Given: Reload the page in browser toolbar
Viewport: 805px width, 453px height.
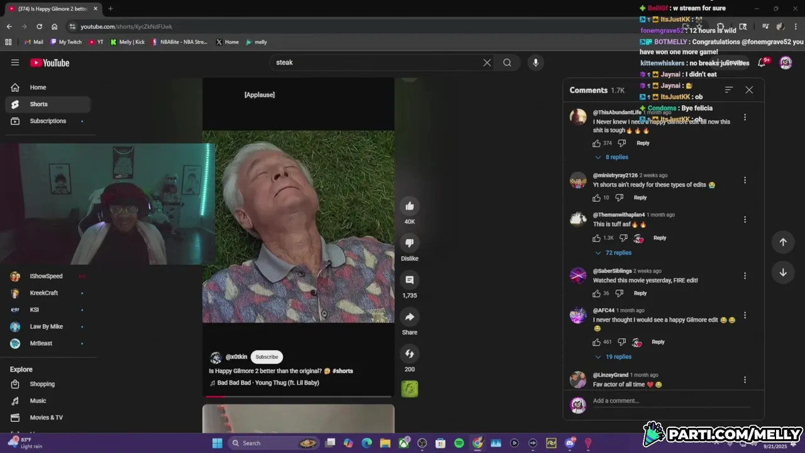Looking at the screenshot, I should tap(39, 26).
